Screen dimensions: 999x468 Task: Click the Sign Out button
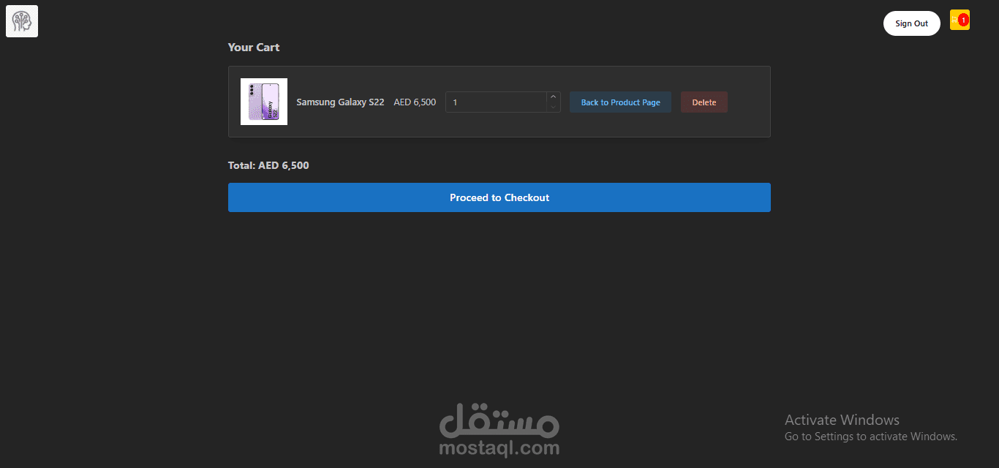[x=911, y=23]
